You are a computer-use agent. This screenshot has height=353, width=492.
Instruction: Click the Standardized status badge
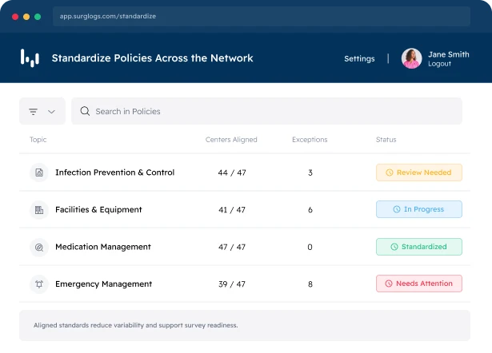[x=419, y=247]
